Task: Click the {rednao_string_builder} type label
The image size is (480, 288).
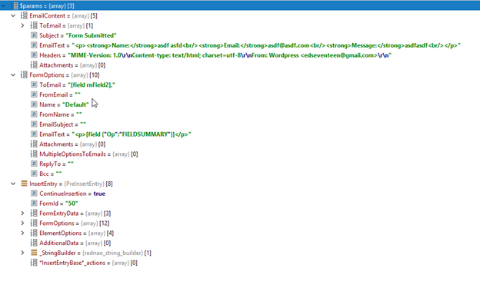Action: click(x=112, y=253)
